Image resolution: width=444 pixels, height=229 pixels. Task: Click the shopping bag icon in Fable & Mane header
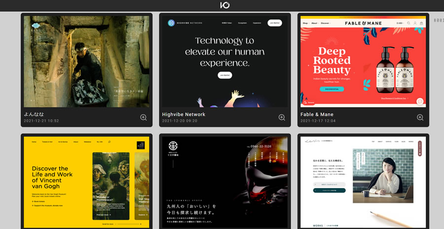pos(421,23)
